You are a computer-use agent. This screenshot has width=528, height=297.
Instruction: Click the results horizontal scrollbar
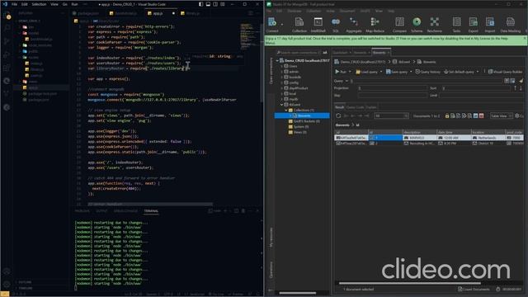pos(409,283)
